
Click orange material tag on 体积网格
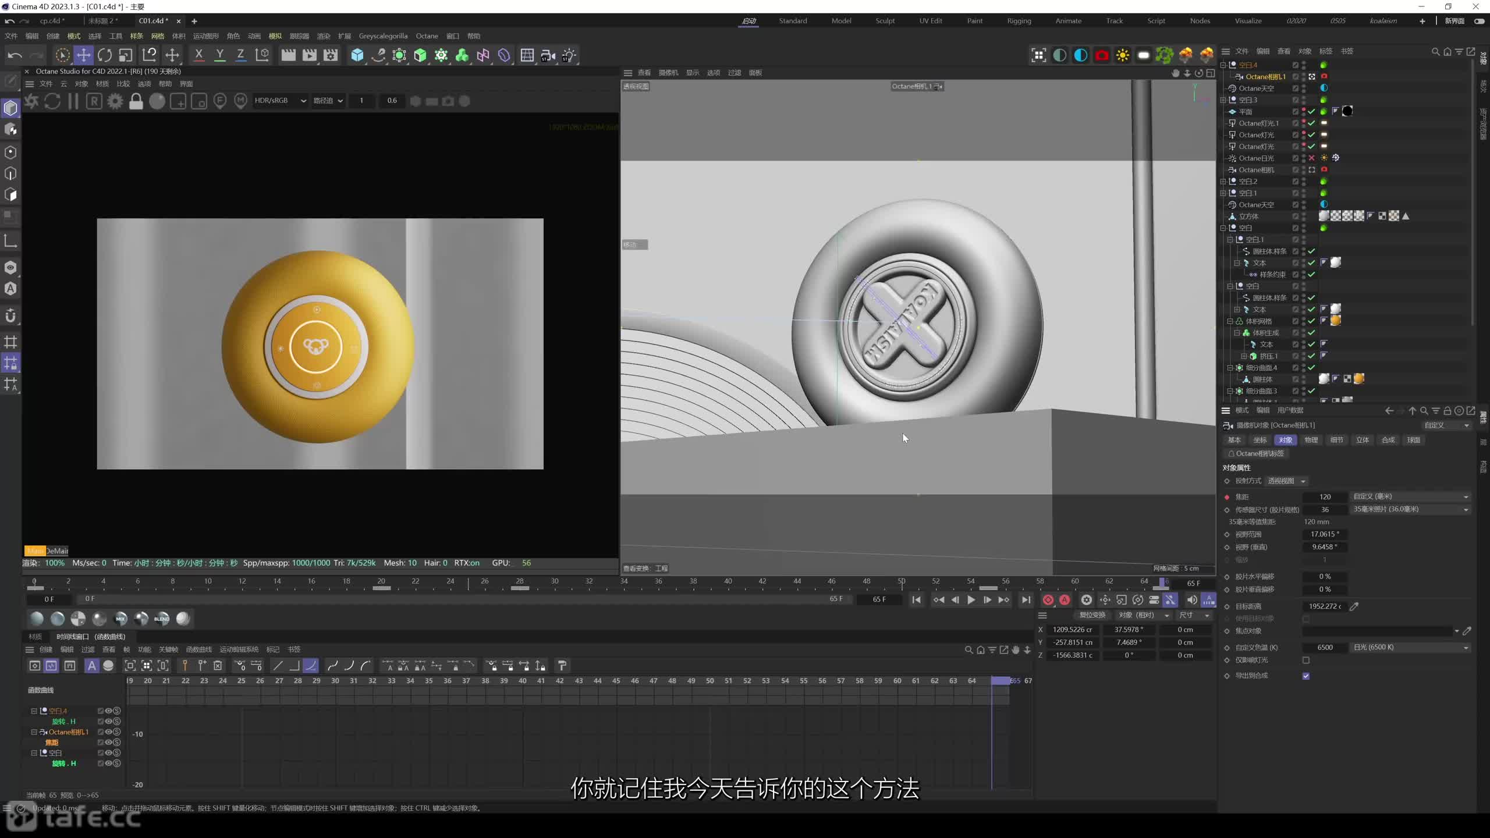(x=1336, y=321)
